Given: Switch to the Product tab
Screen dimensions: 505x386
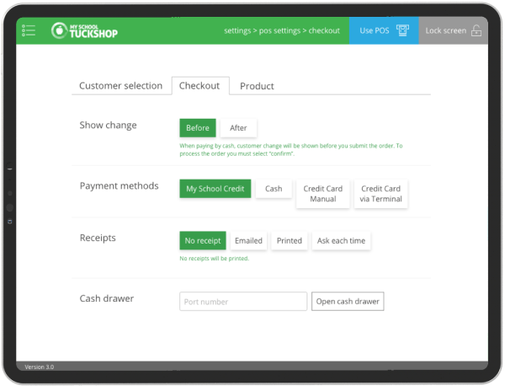Looking at the screenshot, I should pyautogui.click(x=257, y=86).
